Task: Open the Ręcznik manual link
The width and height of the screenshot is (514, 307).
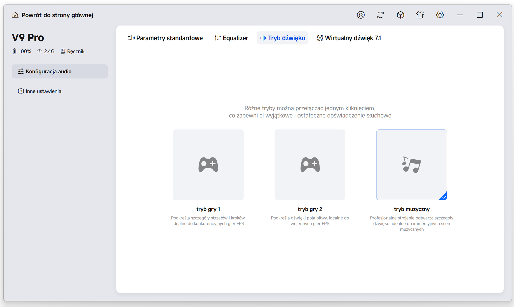Action: click(x=72, y=51)
